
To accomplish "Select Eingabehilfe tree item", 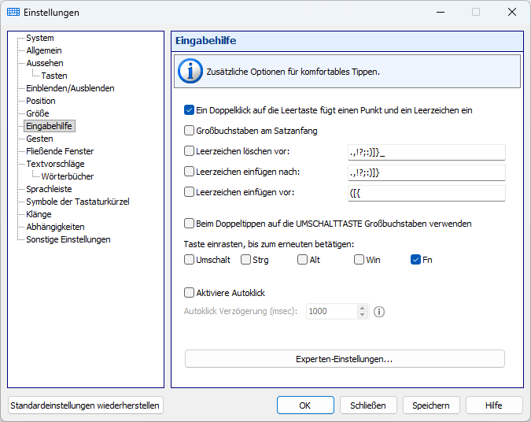I will click(x=50, y=126).
